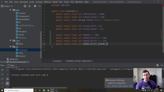Click the error indicator at editor top right
This screenshot has height=92, width=164.
(163, 5)
